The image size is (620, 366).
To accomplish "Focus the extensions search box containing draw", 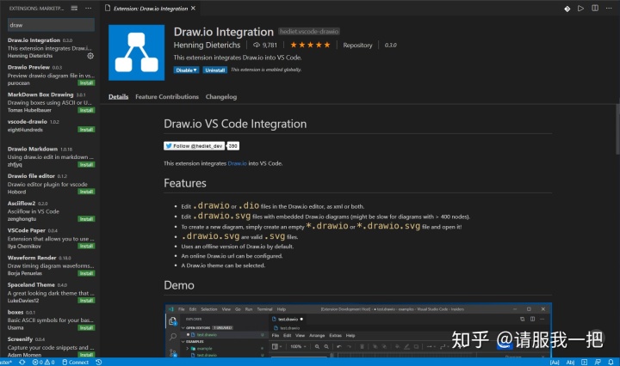I will tap(51, 25).
